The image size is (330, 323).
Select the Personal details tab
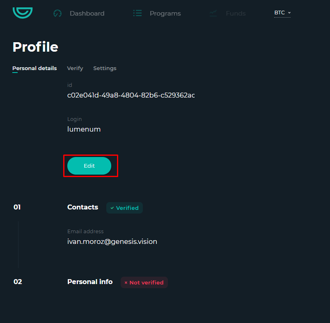34,68
